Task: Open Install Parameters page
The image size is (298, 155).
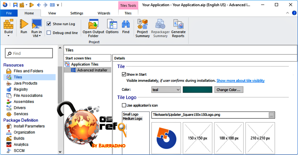Action: point(29,126)
